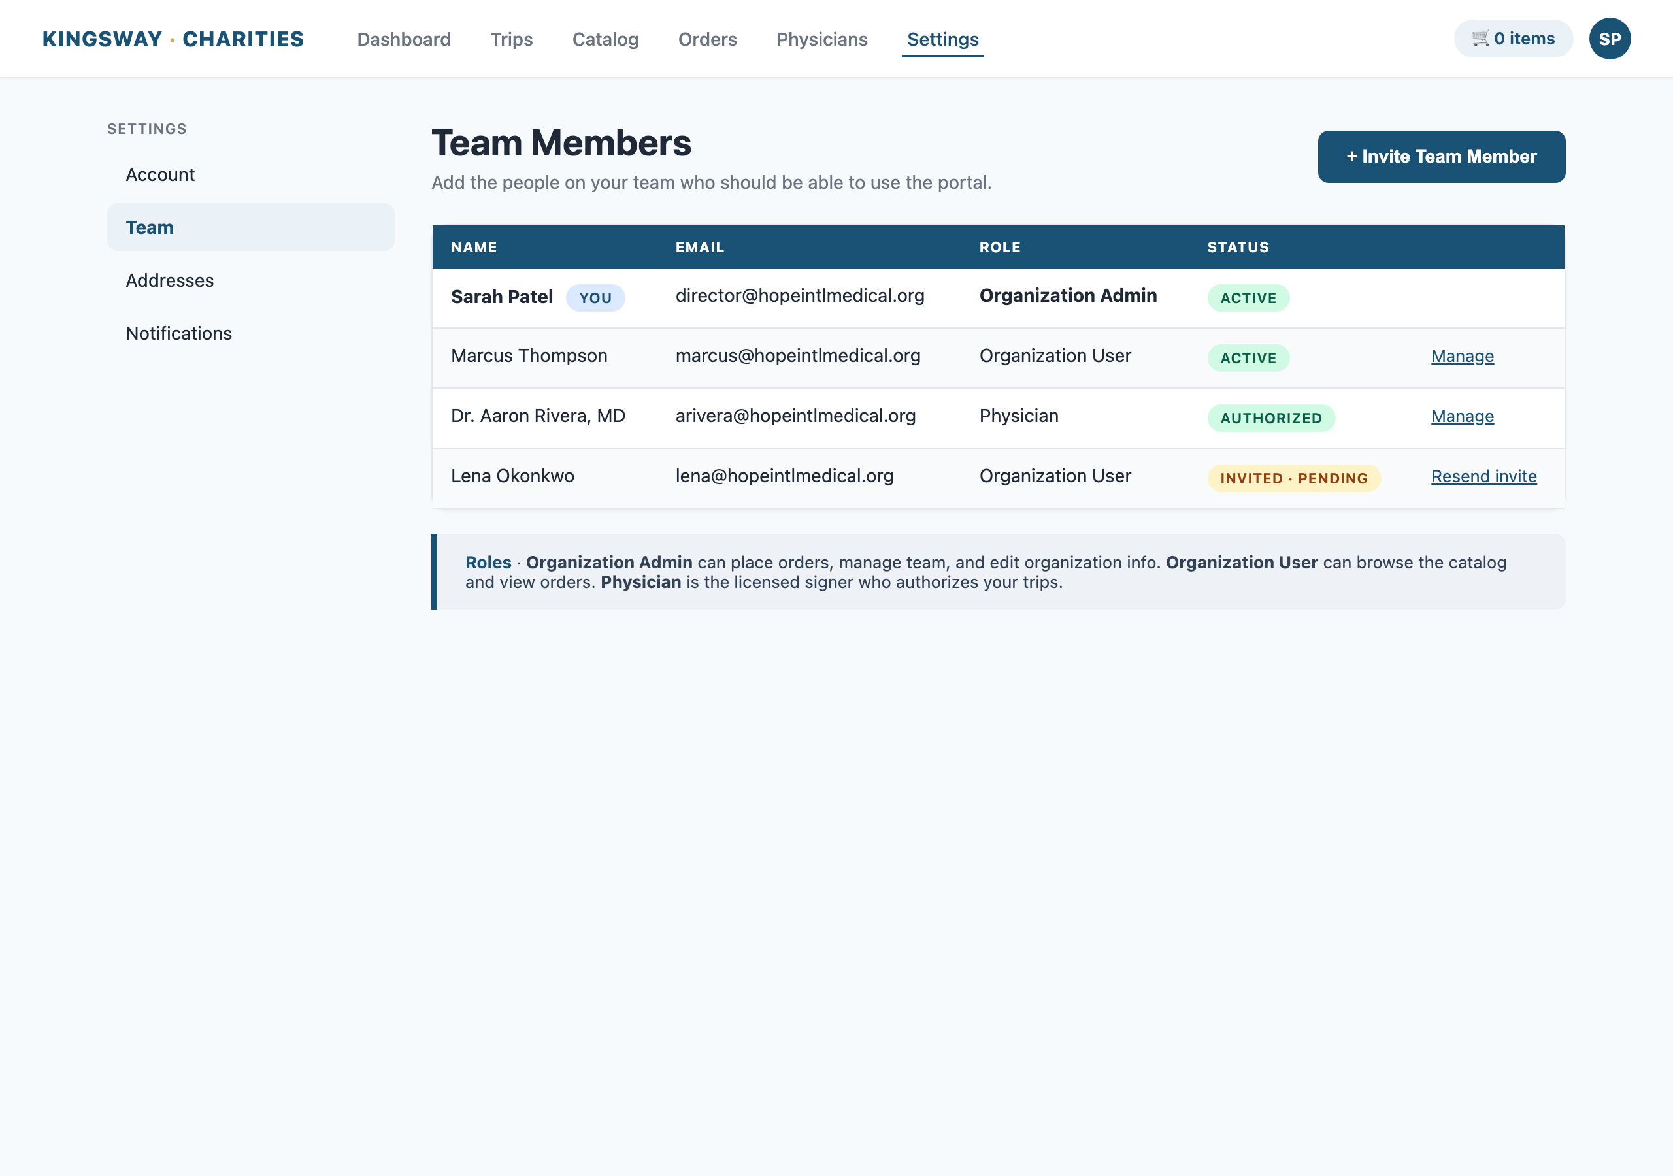1673x1176 pixels.
Task: Select Team in the settings sidebar
Action: [251, 227]
